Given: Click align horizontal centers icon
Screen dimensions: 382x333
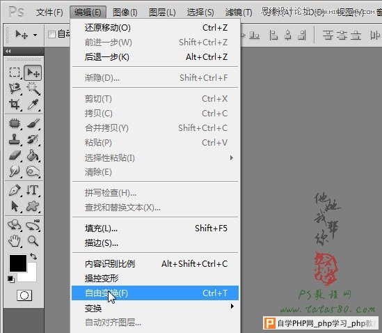Looking at the screenshot, I should click(288, 35).
